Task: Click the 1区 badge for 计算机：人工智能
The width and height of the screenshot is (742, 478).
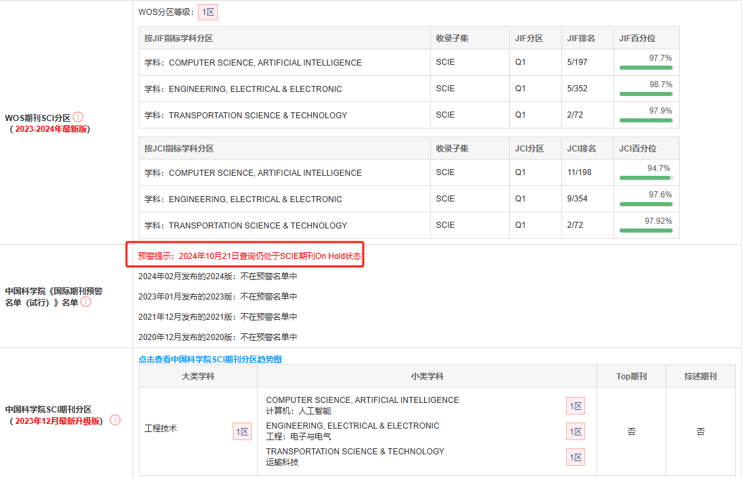Action: tap(575, 405)
